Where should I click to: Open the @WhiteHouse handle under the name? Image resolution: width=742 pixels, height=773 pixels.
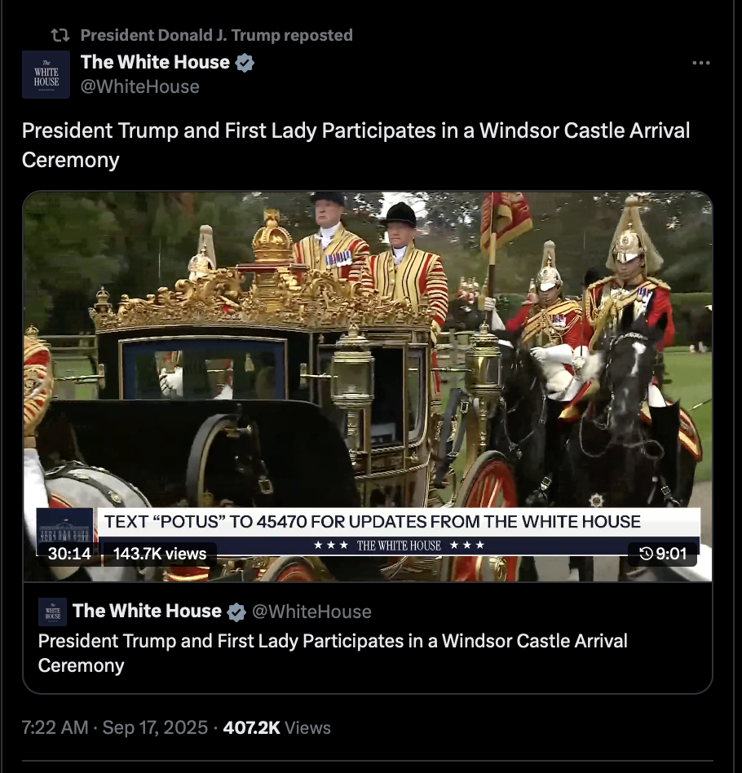(x=140, y=86)
